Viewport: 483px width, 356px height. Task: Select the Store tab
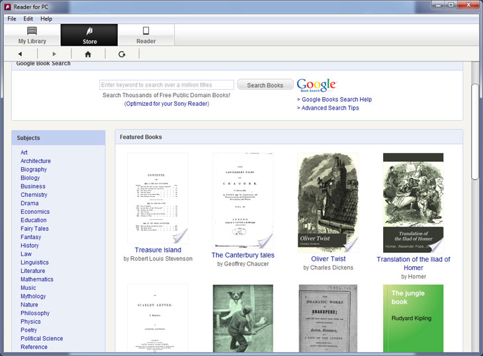(x=89, y=35)
